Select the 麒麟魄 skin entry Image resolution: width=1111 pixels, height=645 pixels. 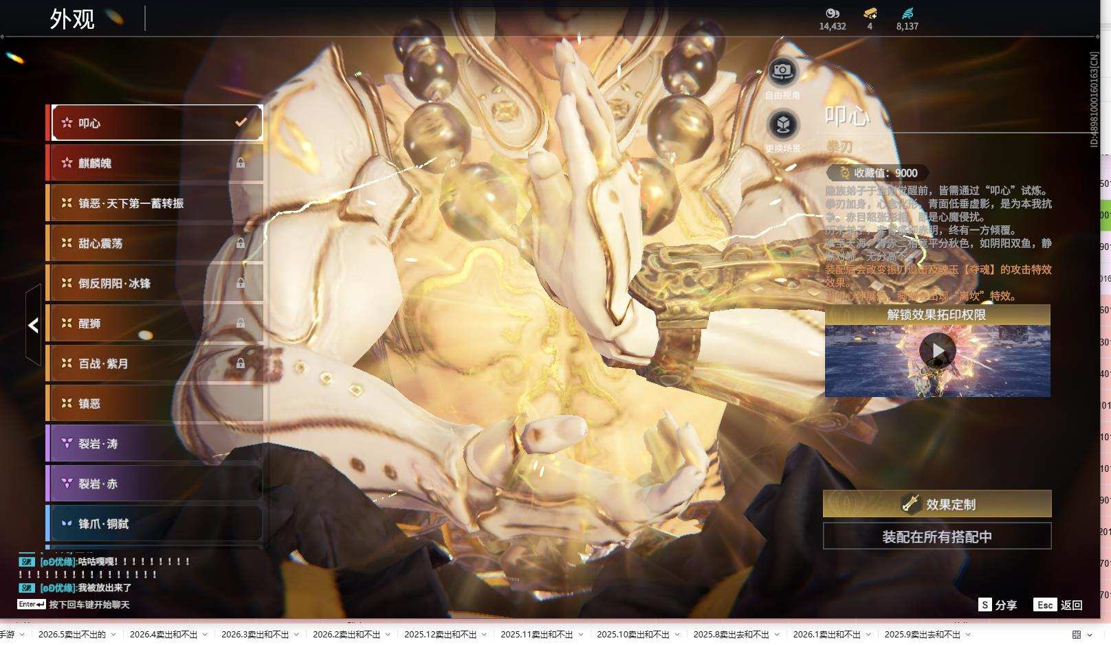coord(155,163)
